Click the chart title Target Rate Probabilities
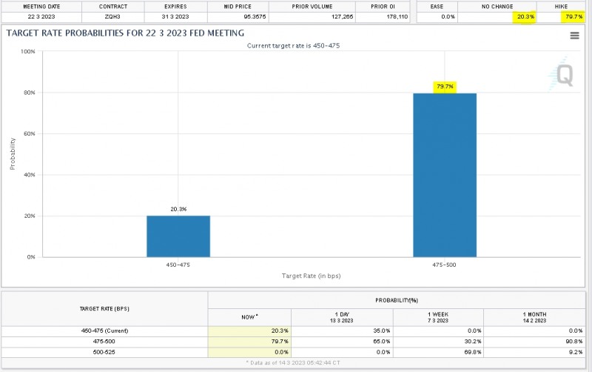This screenshot has width=592, height=372. tap(125, 33)
